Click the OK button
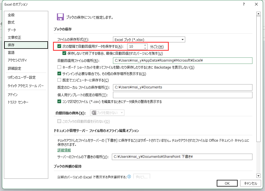 tap(227, 183)
